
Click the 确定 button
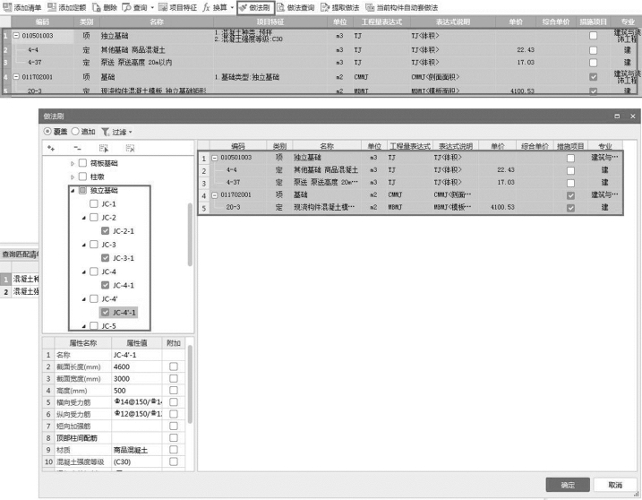(568, 485)
